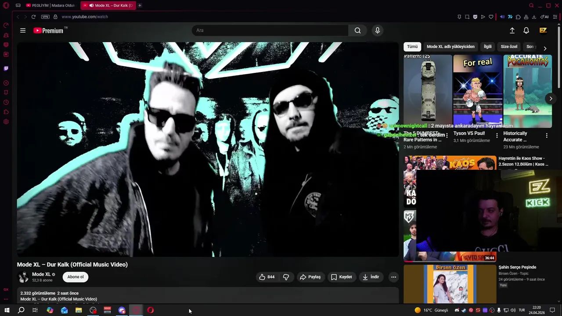Open more actions three-dot menu under video

point(393,277)
